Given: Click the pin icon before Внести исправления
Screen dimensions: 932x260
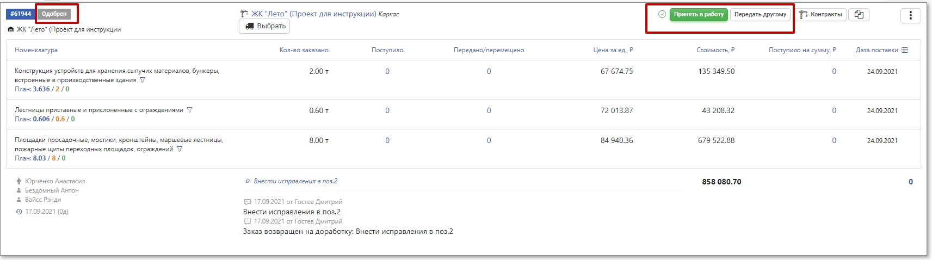Looking at the screenshot, I should tap(248, 181).
